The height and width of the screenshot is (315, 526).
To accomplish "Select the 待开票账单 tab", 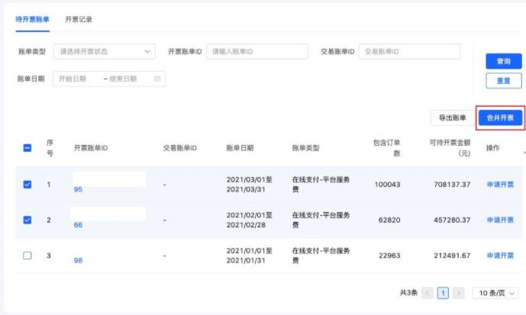I will (x=32, y=19).
